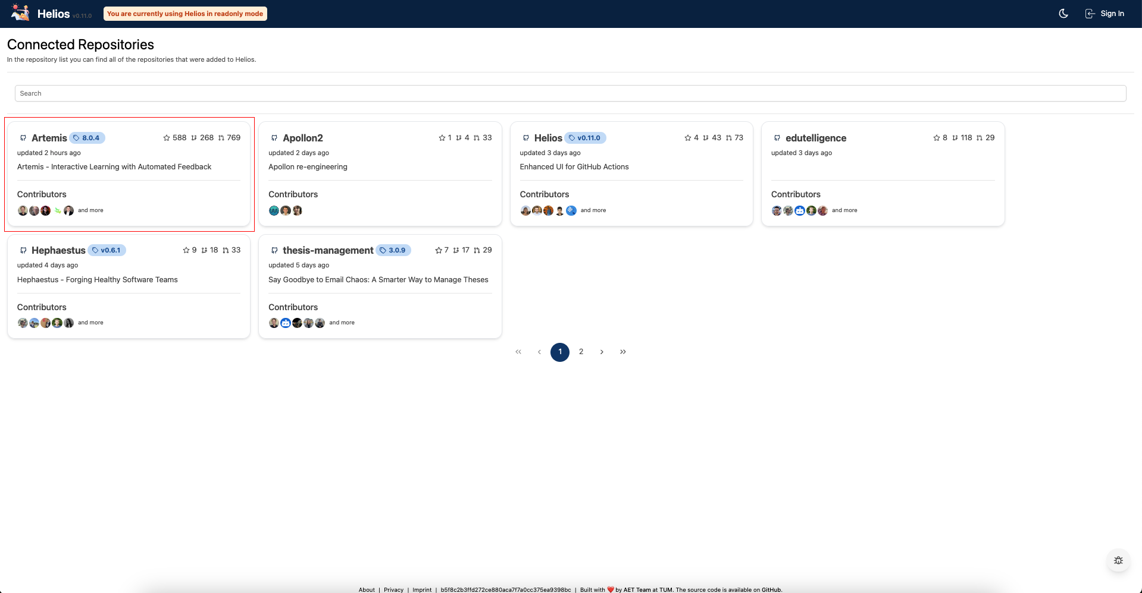The width and height of the screenshot is (1142, 593).
Task: Click thesis-management 3.0.9 version tag
Action: (x=393, y=250)
